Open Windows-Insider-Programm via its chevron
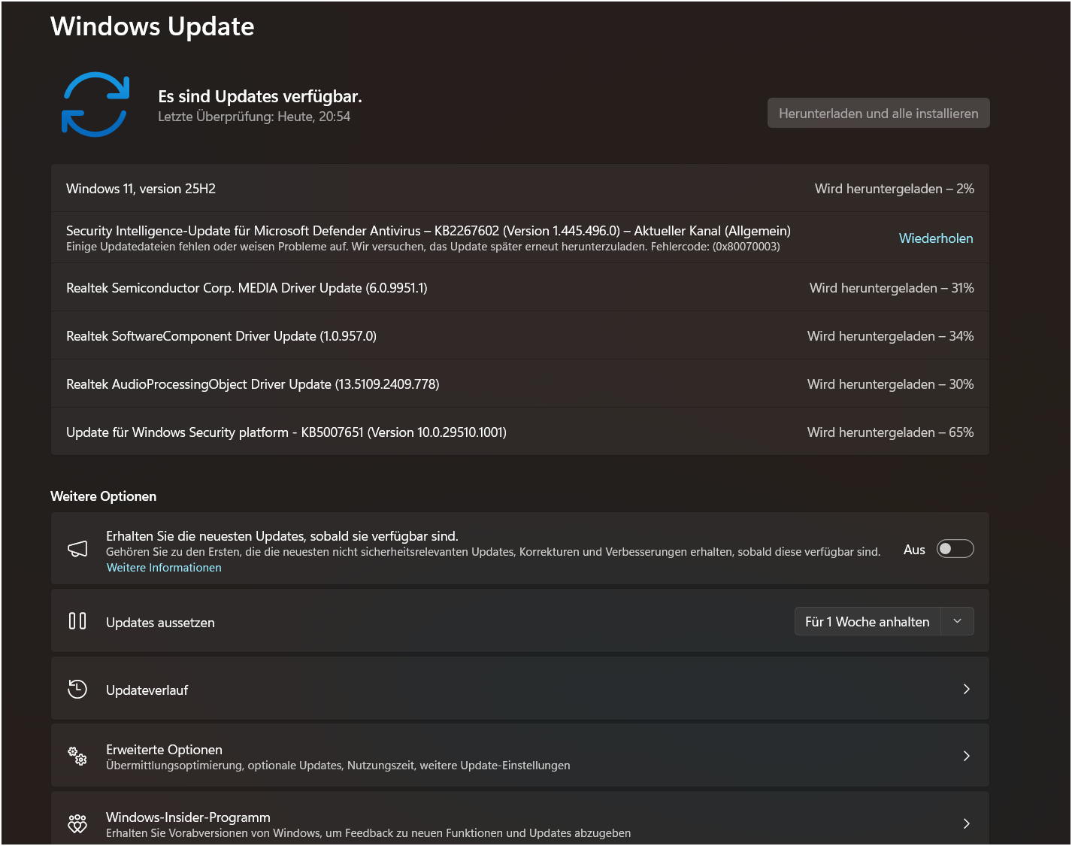Viewport: 1072px width, 846px height. click(966, 824)
